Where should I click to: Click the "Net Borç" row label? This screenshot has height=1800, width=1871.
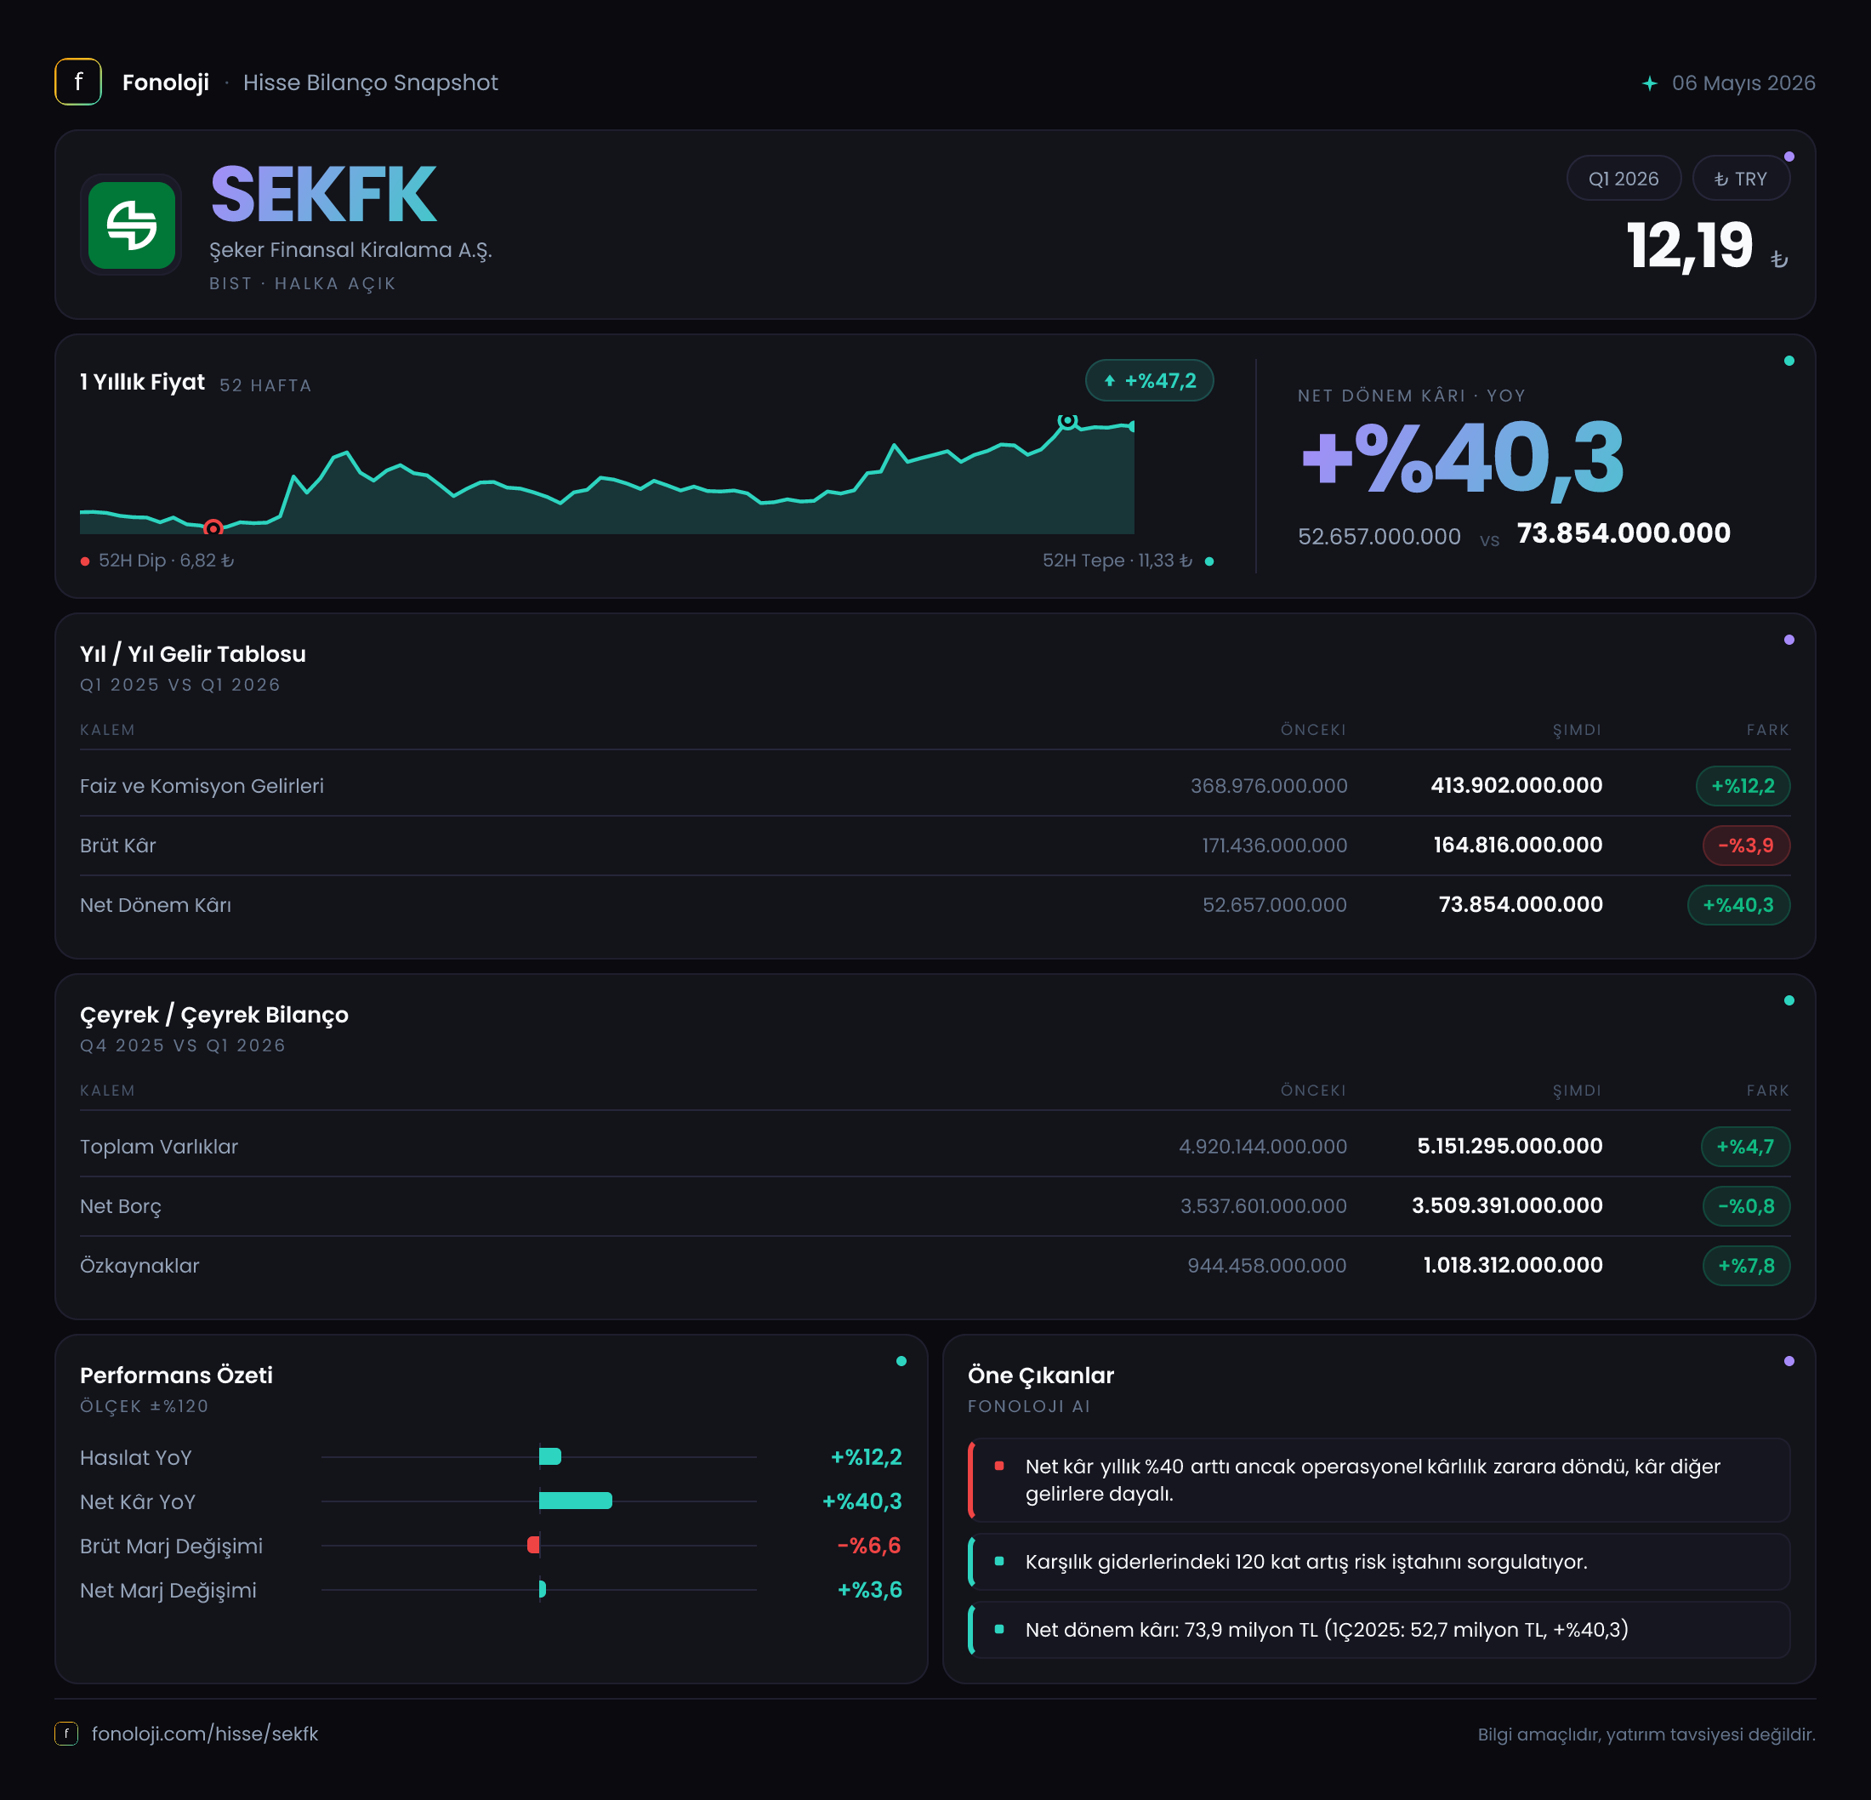(120, 1206)
